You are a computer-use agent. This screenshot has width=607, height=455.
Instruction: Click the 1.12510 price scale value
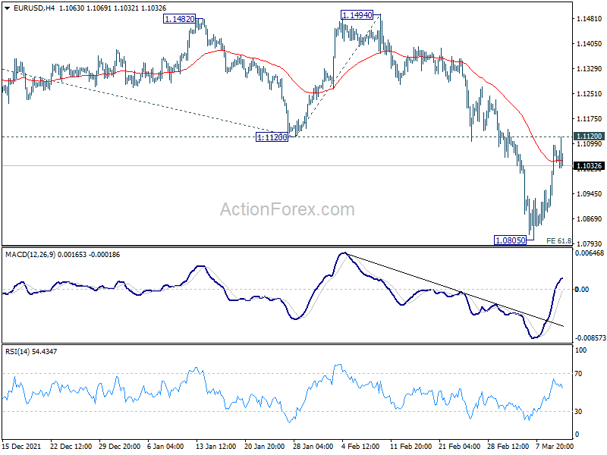pos(590,93)
